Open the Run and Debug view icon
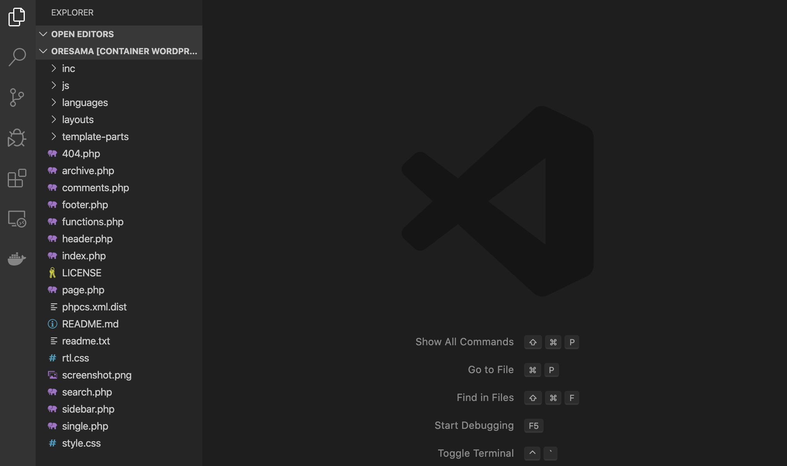The width and height of the screenshot is (787, 466). coord(17,138)
